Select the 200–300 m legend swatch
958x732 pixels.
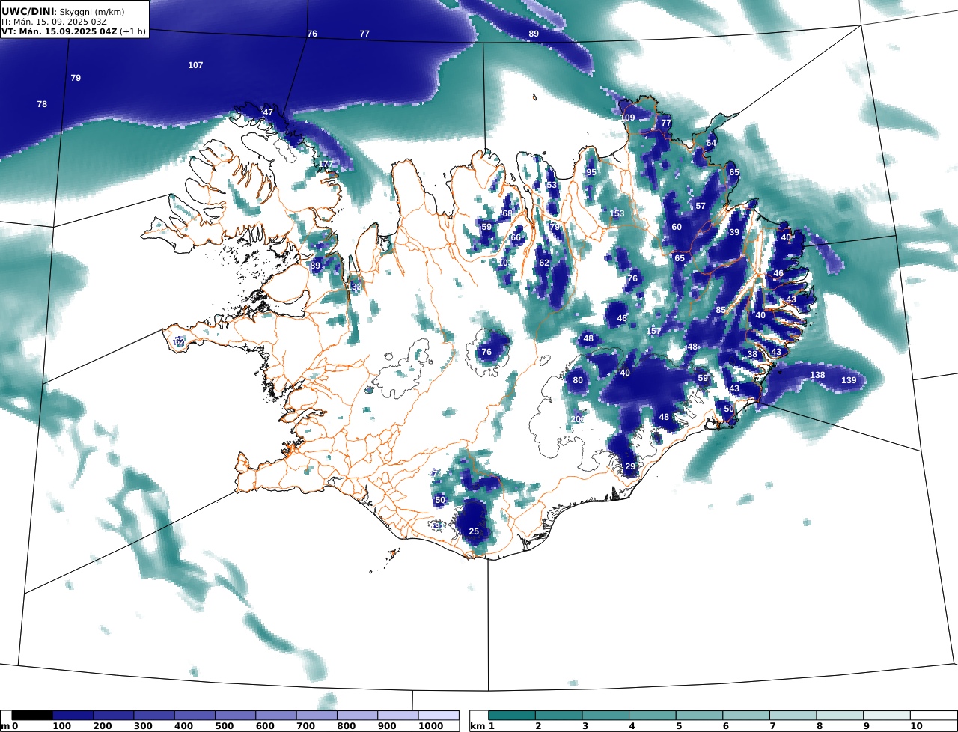click(x=113, y=716)
